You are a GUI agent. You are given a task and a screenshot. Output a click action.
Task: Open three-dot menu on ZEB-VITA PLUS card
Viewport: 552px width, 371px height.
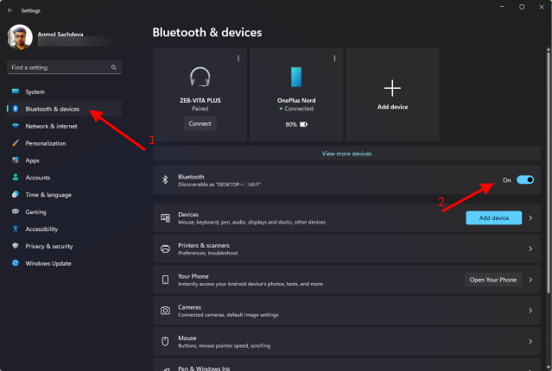(x=238, y=58)
